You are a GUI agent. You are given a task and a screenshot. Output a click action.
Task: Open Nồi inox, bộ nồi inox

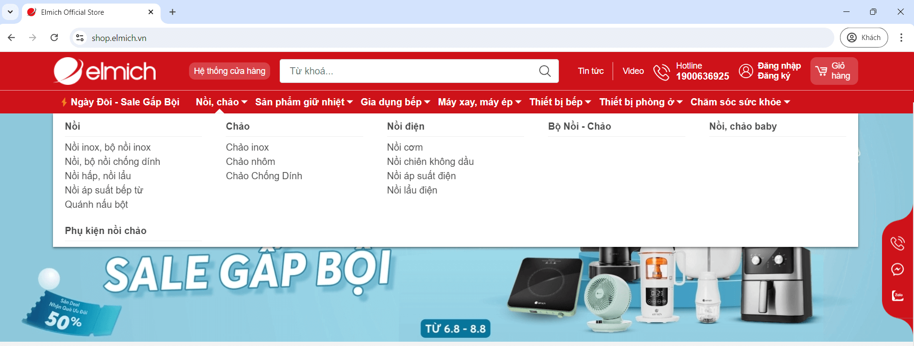108,147
